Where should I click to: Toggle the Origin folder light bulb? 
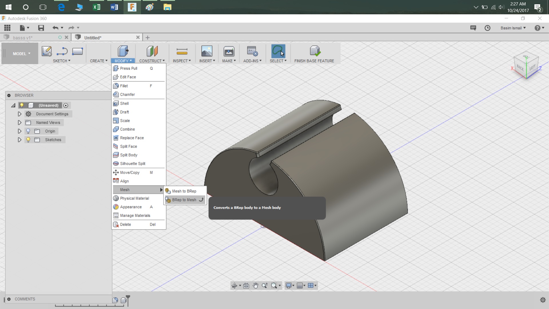coord(28,131)
